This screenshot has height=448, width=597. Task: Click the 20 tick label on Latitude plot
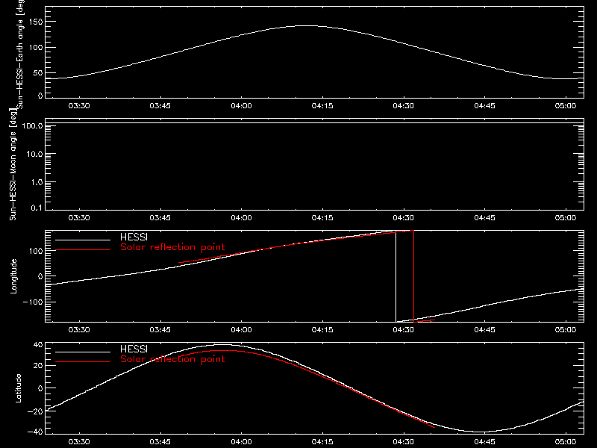(38, 365)
